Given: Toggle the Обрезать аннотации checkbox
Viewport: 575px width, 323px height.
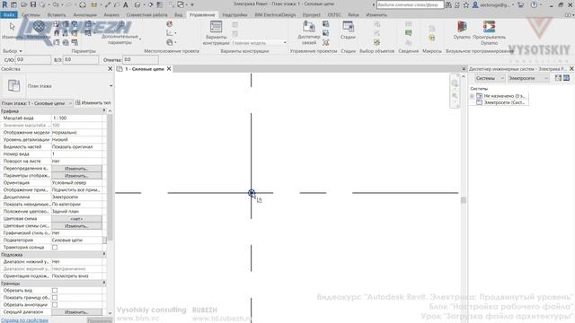Looking at the screenshot, I should [55, 305].
